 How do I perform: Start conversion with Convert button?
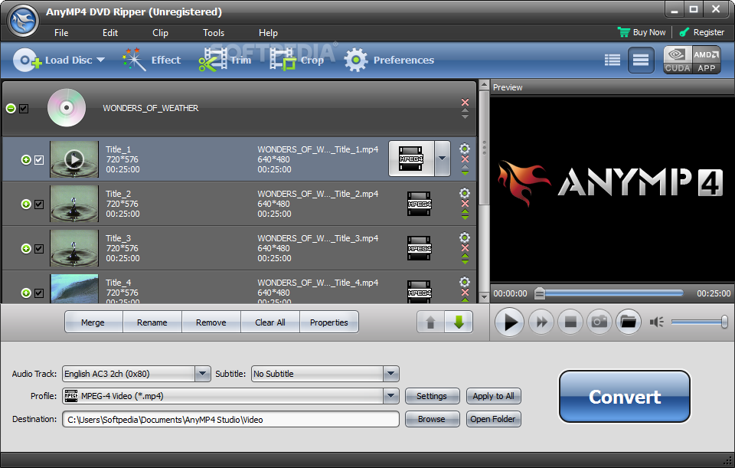point(625,397)
